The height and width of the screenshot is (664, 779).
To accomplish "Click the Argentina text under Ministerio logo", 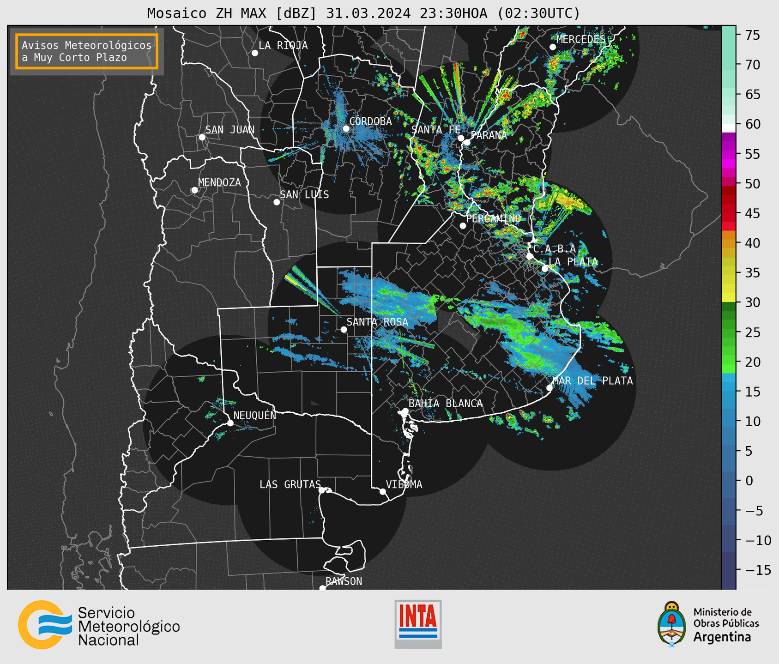I will coord(722,637).
